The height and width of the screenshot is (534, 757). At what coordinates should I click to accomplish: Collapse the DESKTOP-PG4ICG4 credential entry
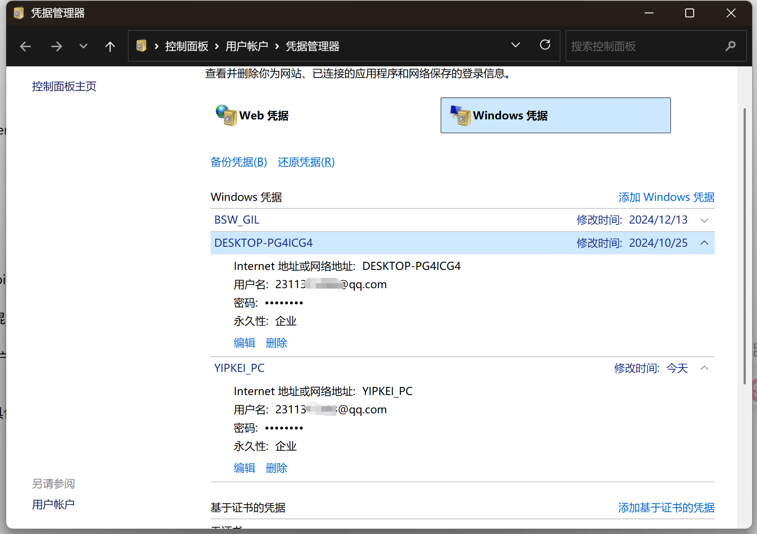(x=704, y=243)
